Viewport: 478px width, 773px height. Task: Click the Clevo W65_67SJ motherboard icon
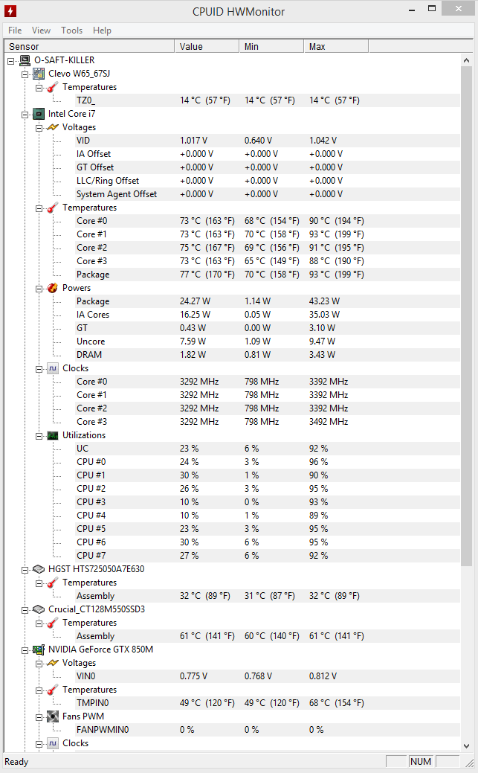click(x=39, y=74)
